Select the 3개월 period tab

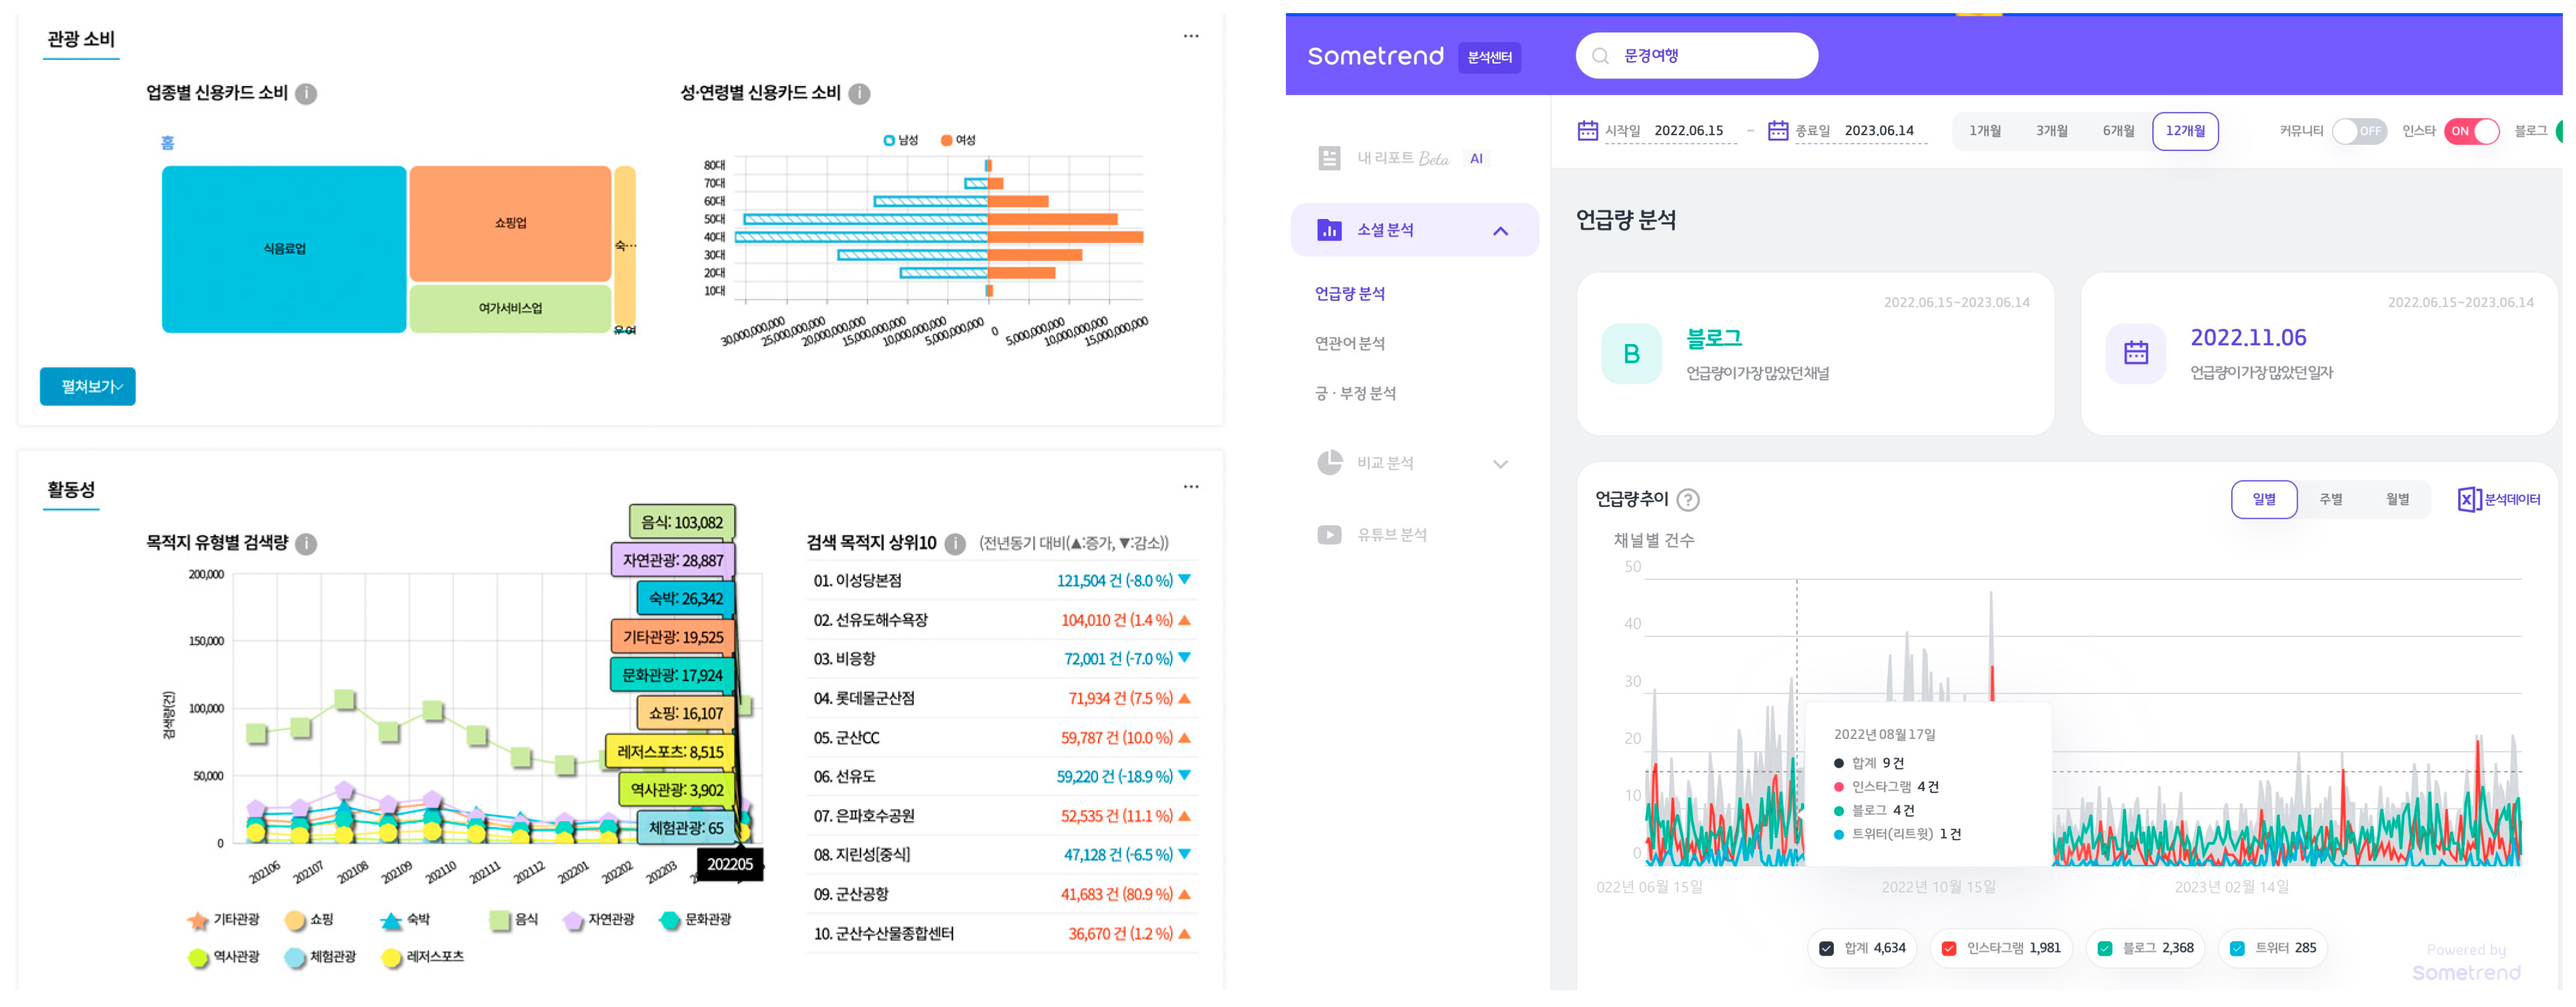point(2051,132)
